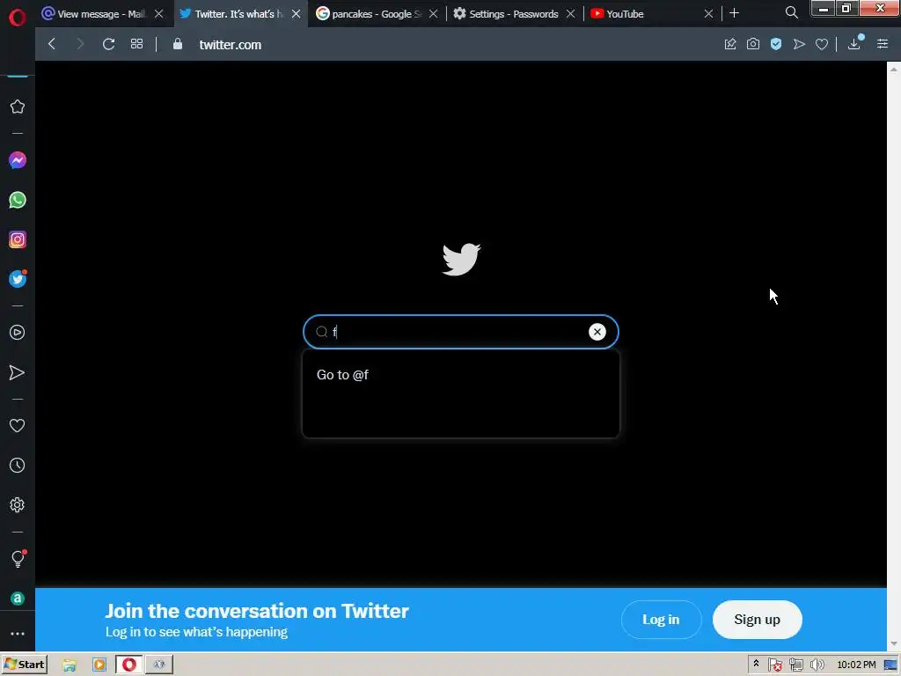Open Bookmarks star in Opera sidebar
The width and height of the screenshot is (901, 676).
click(x=18, y=107)
